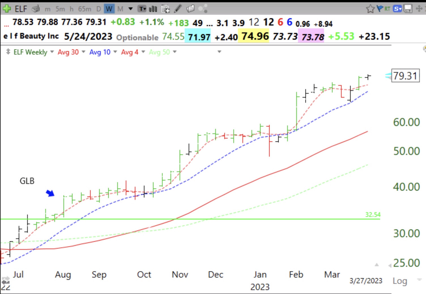Click the small left arrow beside 25.00
The width and height of the screenshot is (426, 294).
[390, 265]
